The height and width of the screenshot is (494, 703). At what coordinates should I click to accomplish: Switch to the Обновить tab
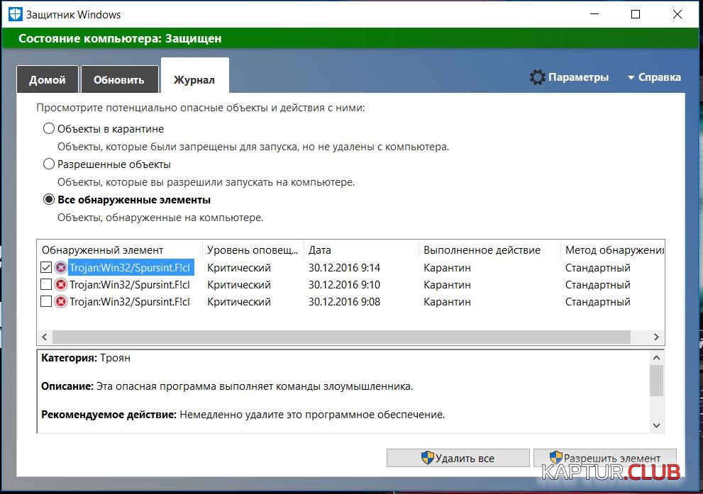coord(119,79)
